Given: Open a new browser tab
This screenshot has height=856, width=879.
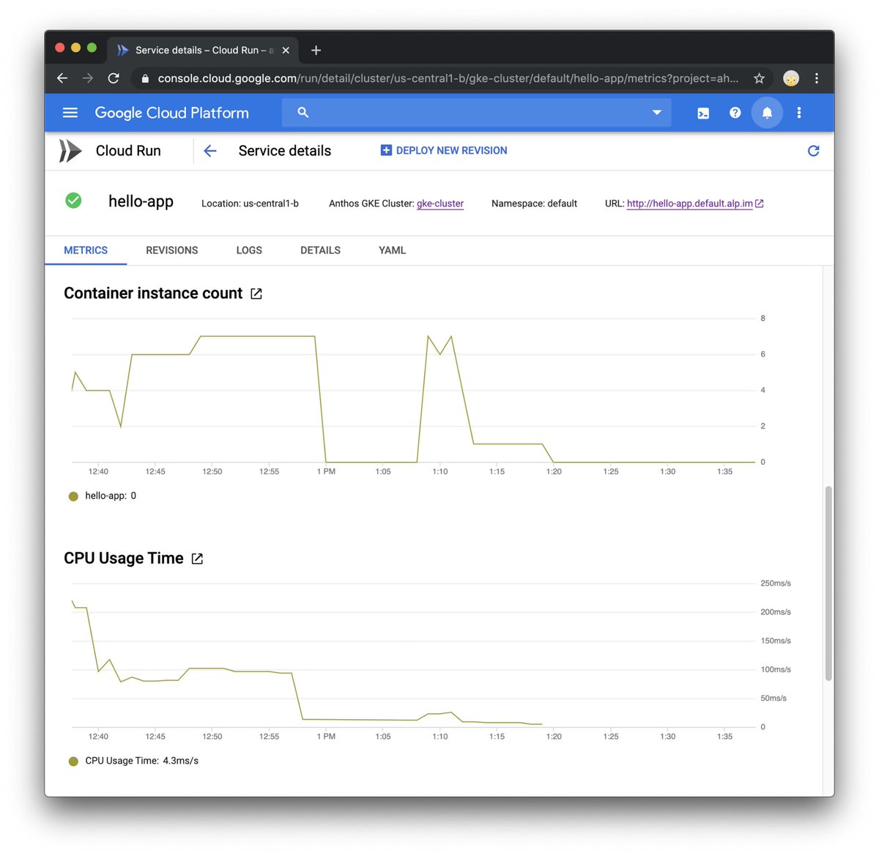Looking at the screenshot, I should [x=316, y=51].
